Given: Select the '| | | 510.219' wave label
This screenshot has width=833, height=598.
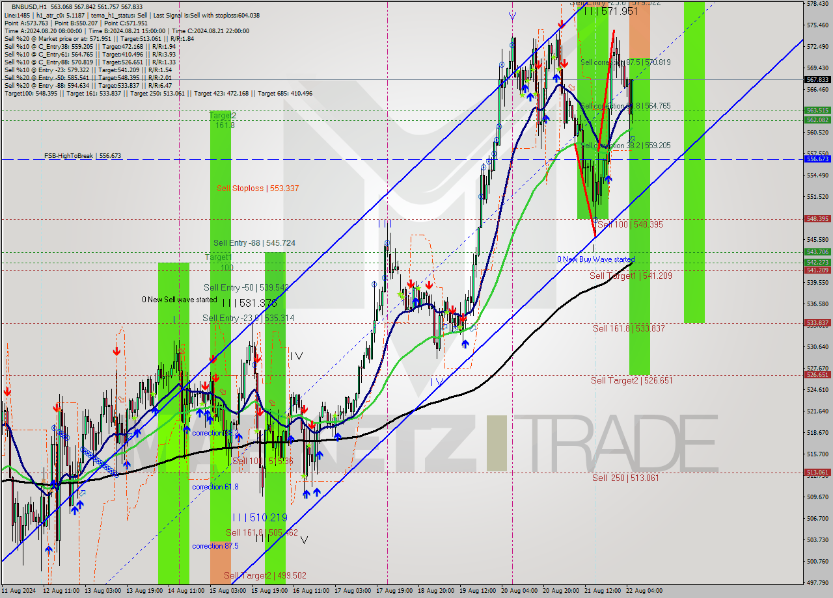Looking at the screenshot, I should pos(260,517).
